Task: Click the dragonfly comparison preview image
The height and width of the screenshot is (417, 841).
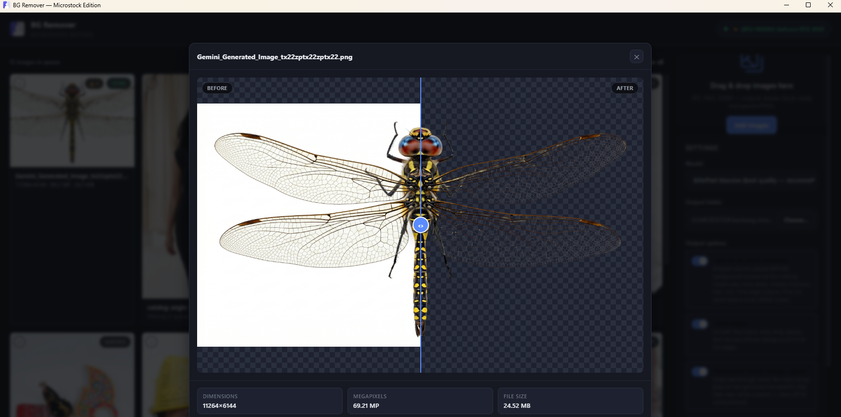Action: click(420, 225)
